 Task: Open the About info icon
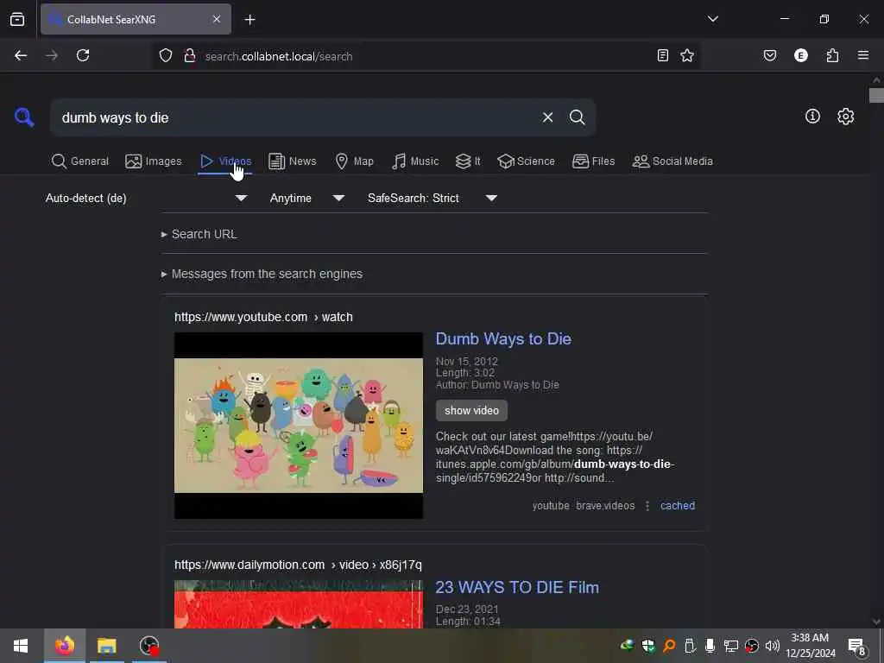tap(812, 117)
